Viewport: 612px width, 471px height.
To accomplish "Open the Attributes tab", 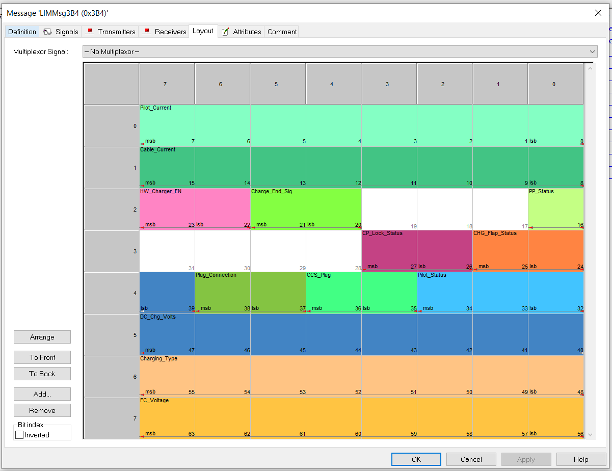I will click(242, 32).
